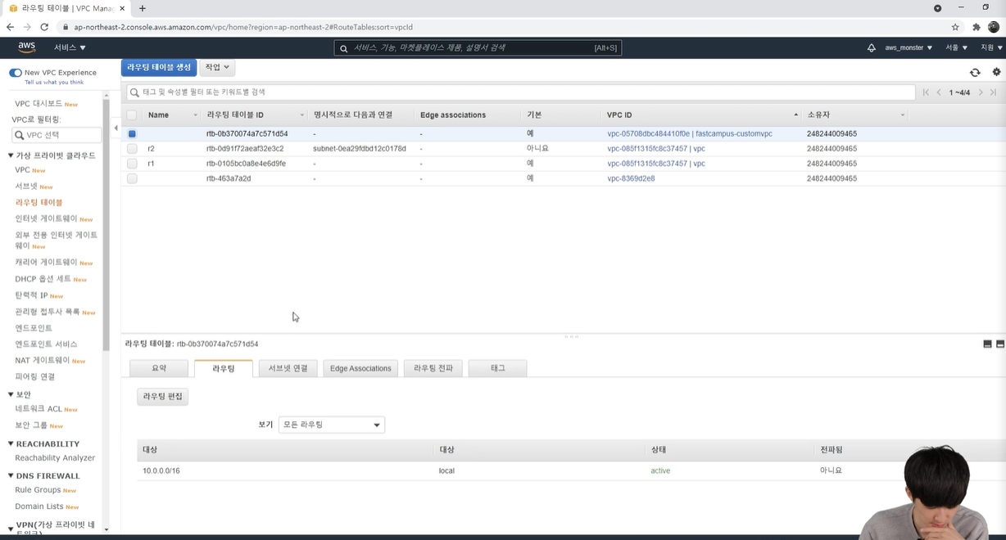1006x540 pixels.
Task: Toggle New VPC Experience switch
Action: (x=15, y=73)
